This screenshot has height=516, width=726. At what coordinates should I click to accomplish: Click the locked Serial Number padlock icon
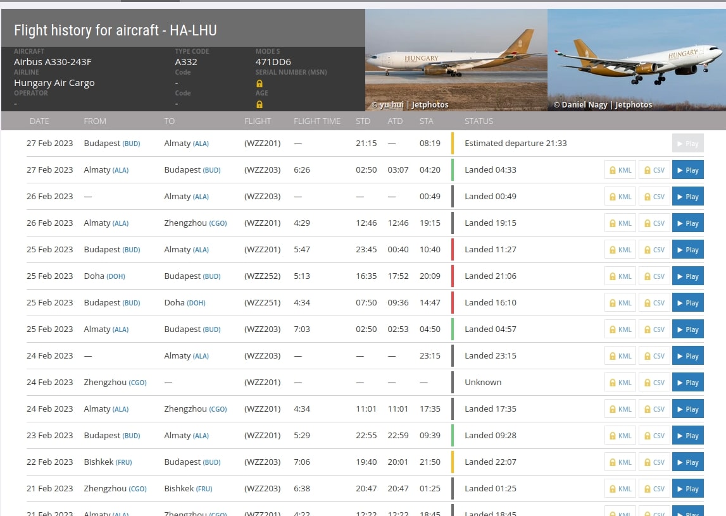260,83
